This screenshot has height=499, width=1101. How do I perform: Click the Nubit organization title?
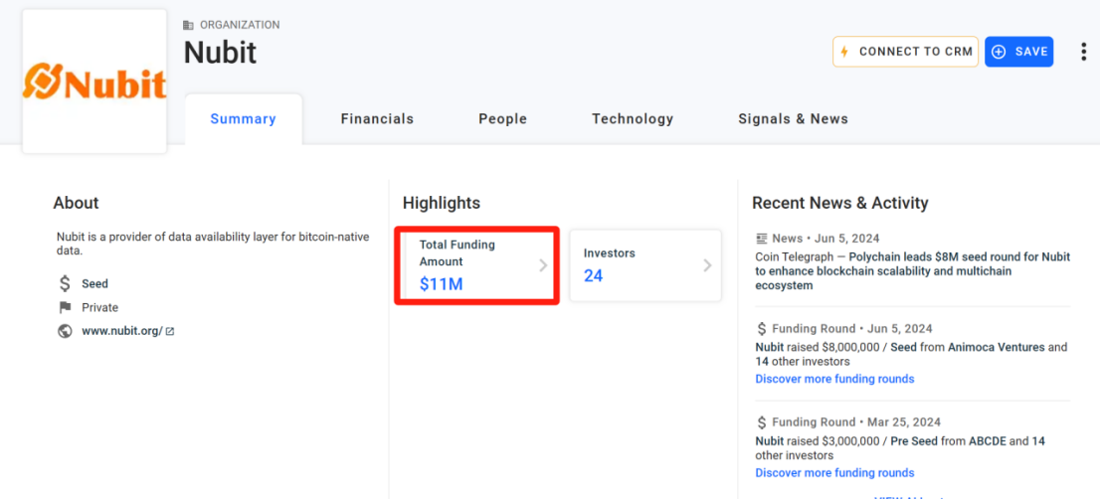(x=221, y=53)
